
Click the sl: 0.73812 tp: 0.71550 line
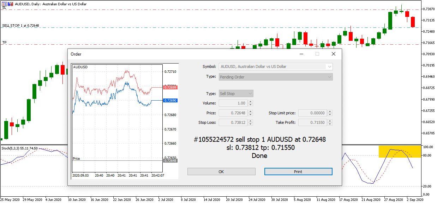tap(260, 147)
